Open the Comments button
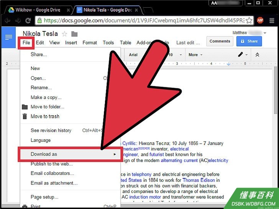Viewport: 279px width, 209px height. coord(220,41)
